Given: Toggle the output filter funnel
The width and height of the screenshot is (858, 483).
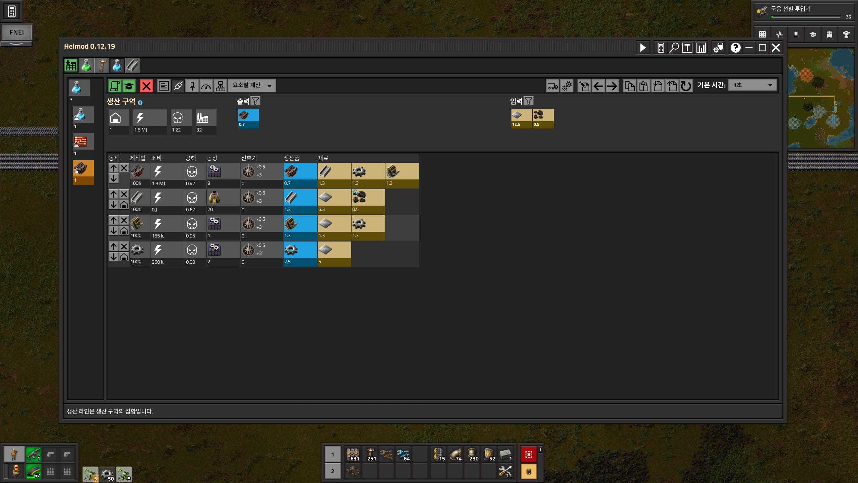Looking at the screenshot, I should click(255, 101).
